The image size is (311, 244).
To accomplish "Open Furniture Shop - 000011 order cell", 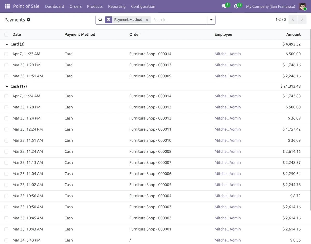I will point(150,129).
